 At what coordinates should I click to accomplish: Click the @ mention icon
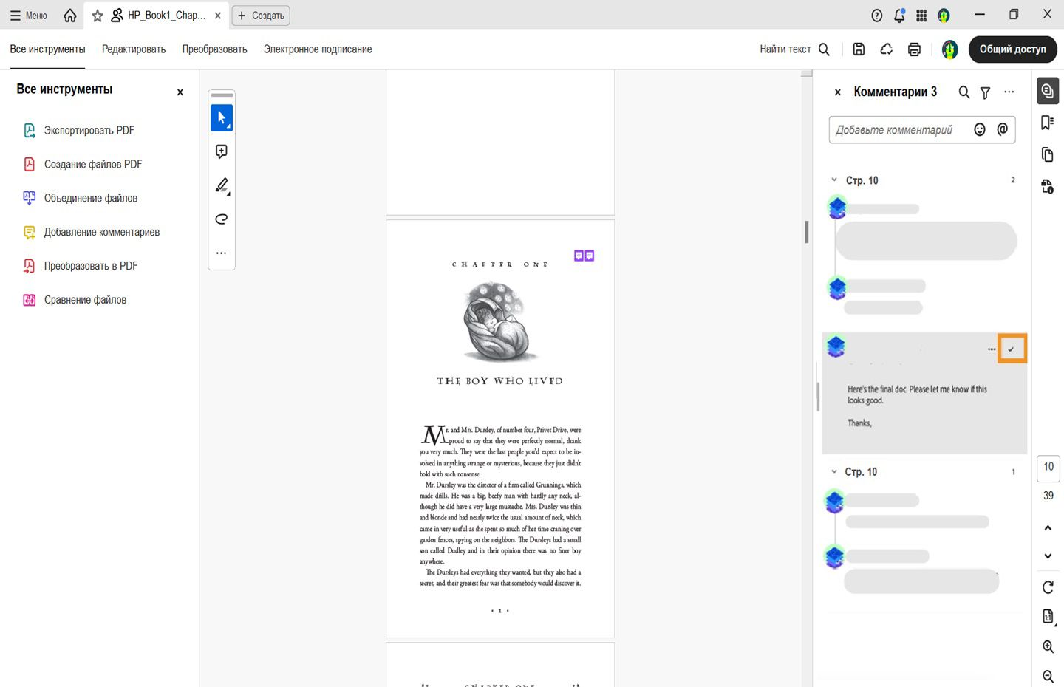[1003, 130]
